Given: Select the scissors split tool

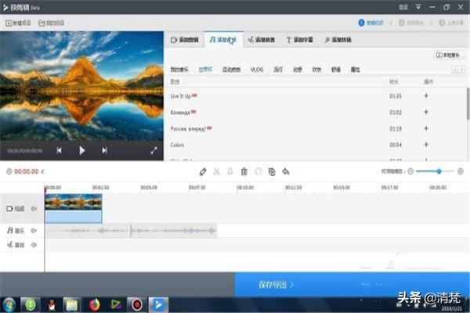Looking at the screenshot, I should [x=216, y=171].
